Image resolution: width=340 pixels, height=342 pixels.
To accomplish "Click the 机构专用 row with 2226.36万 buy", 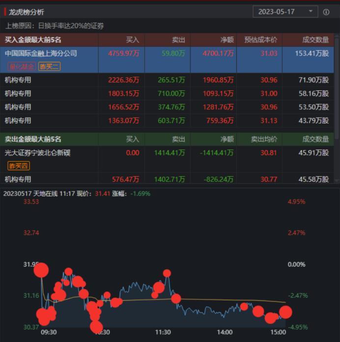I will (18, 80).
